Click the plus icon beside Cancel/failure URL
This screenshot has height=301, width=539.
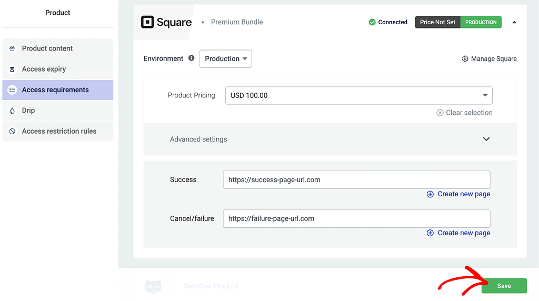click(x=430, y=233)
